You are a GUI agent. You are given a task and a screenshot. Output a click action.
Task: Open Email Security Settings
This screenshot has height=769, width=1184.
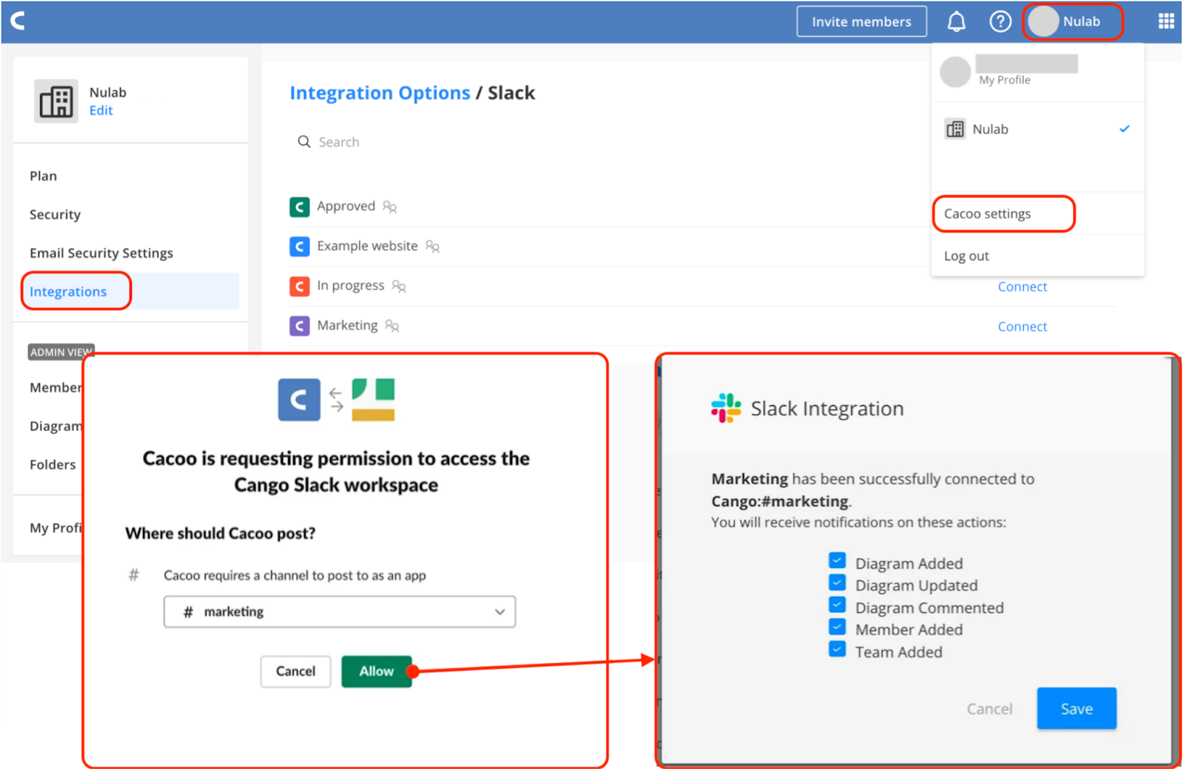tap(101, 253)
